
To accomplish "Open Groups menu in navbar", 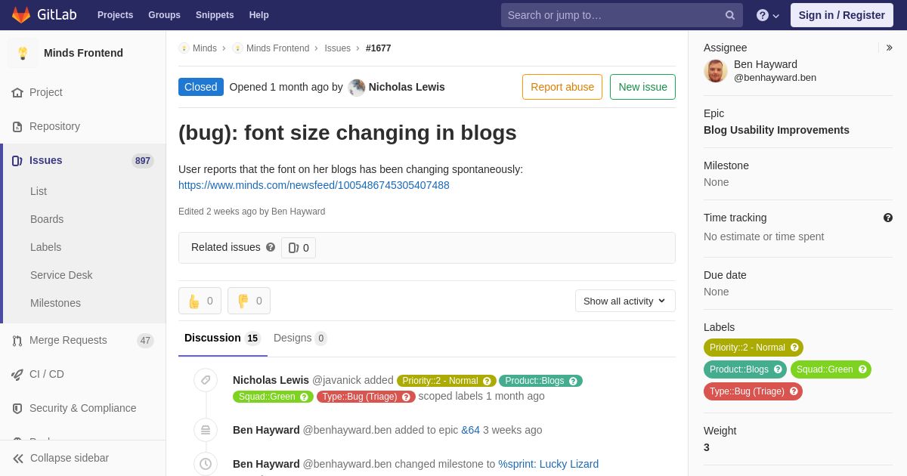I will (164, 15).
